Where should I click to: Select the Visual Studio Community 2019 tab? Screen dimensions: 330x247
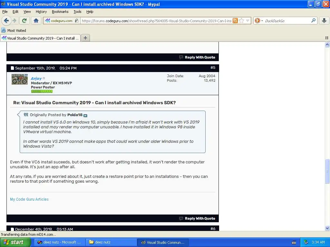click(40, 38)
